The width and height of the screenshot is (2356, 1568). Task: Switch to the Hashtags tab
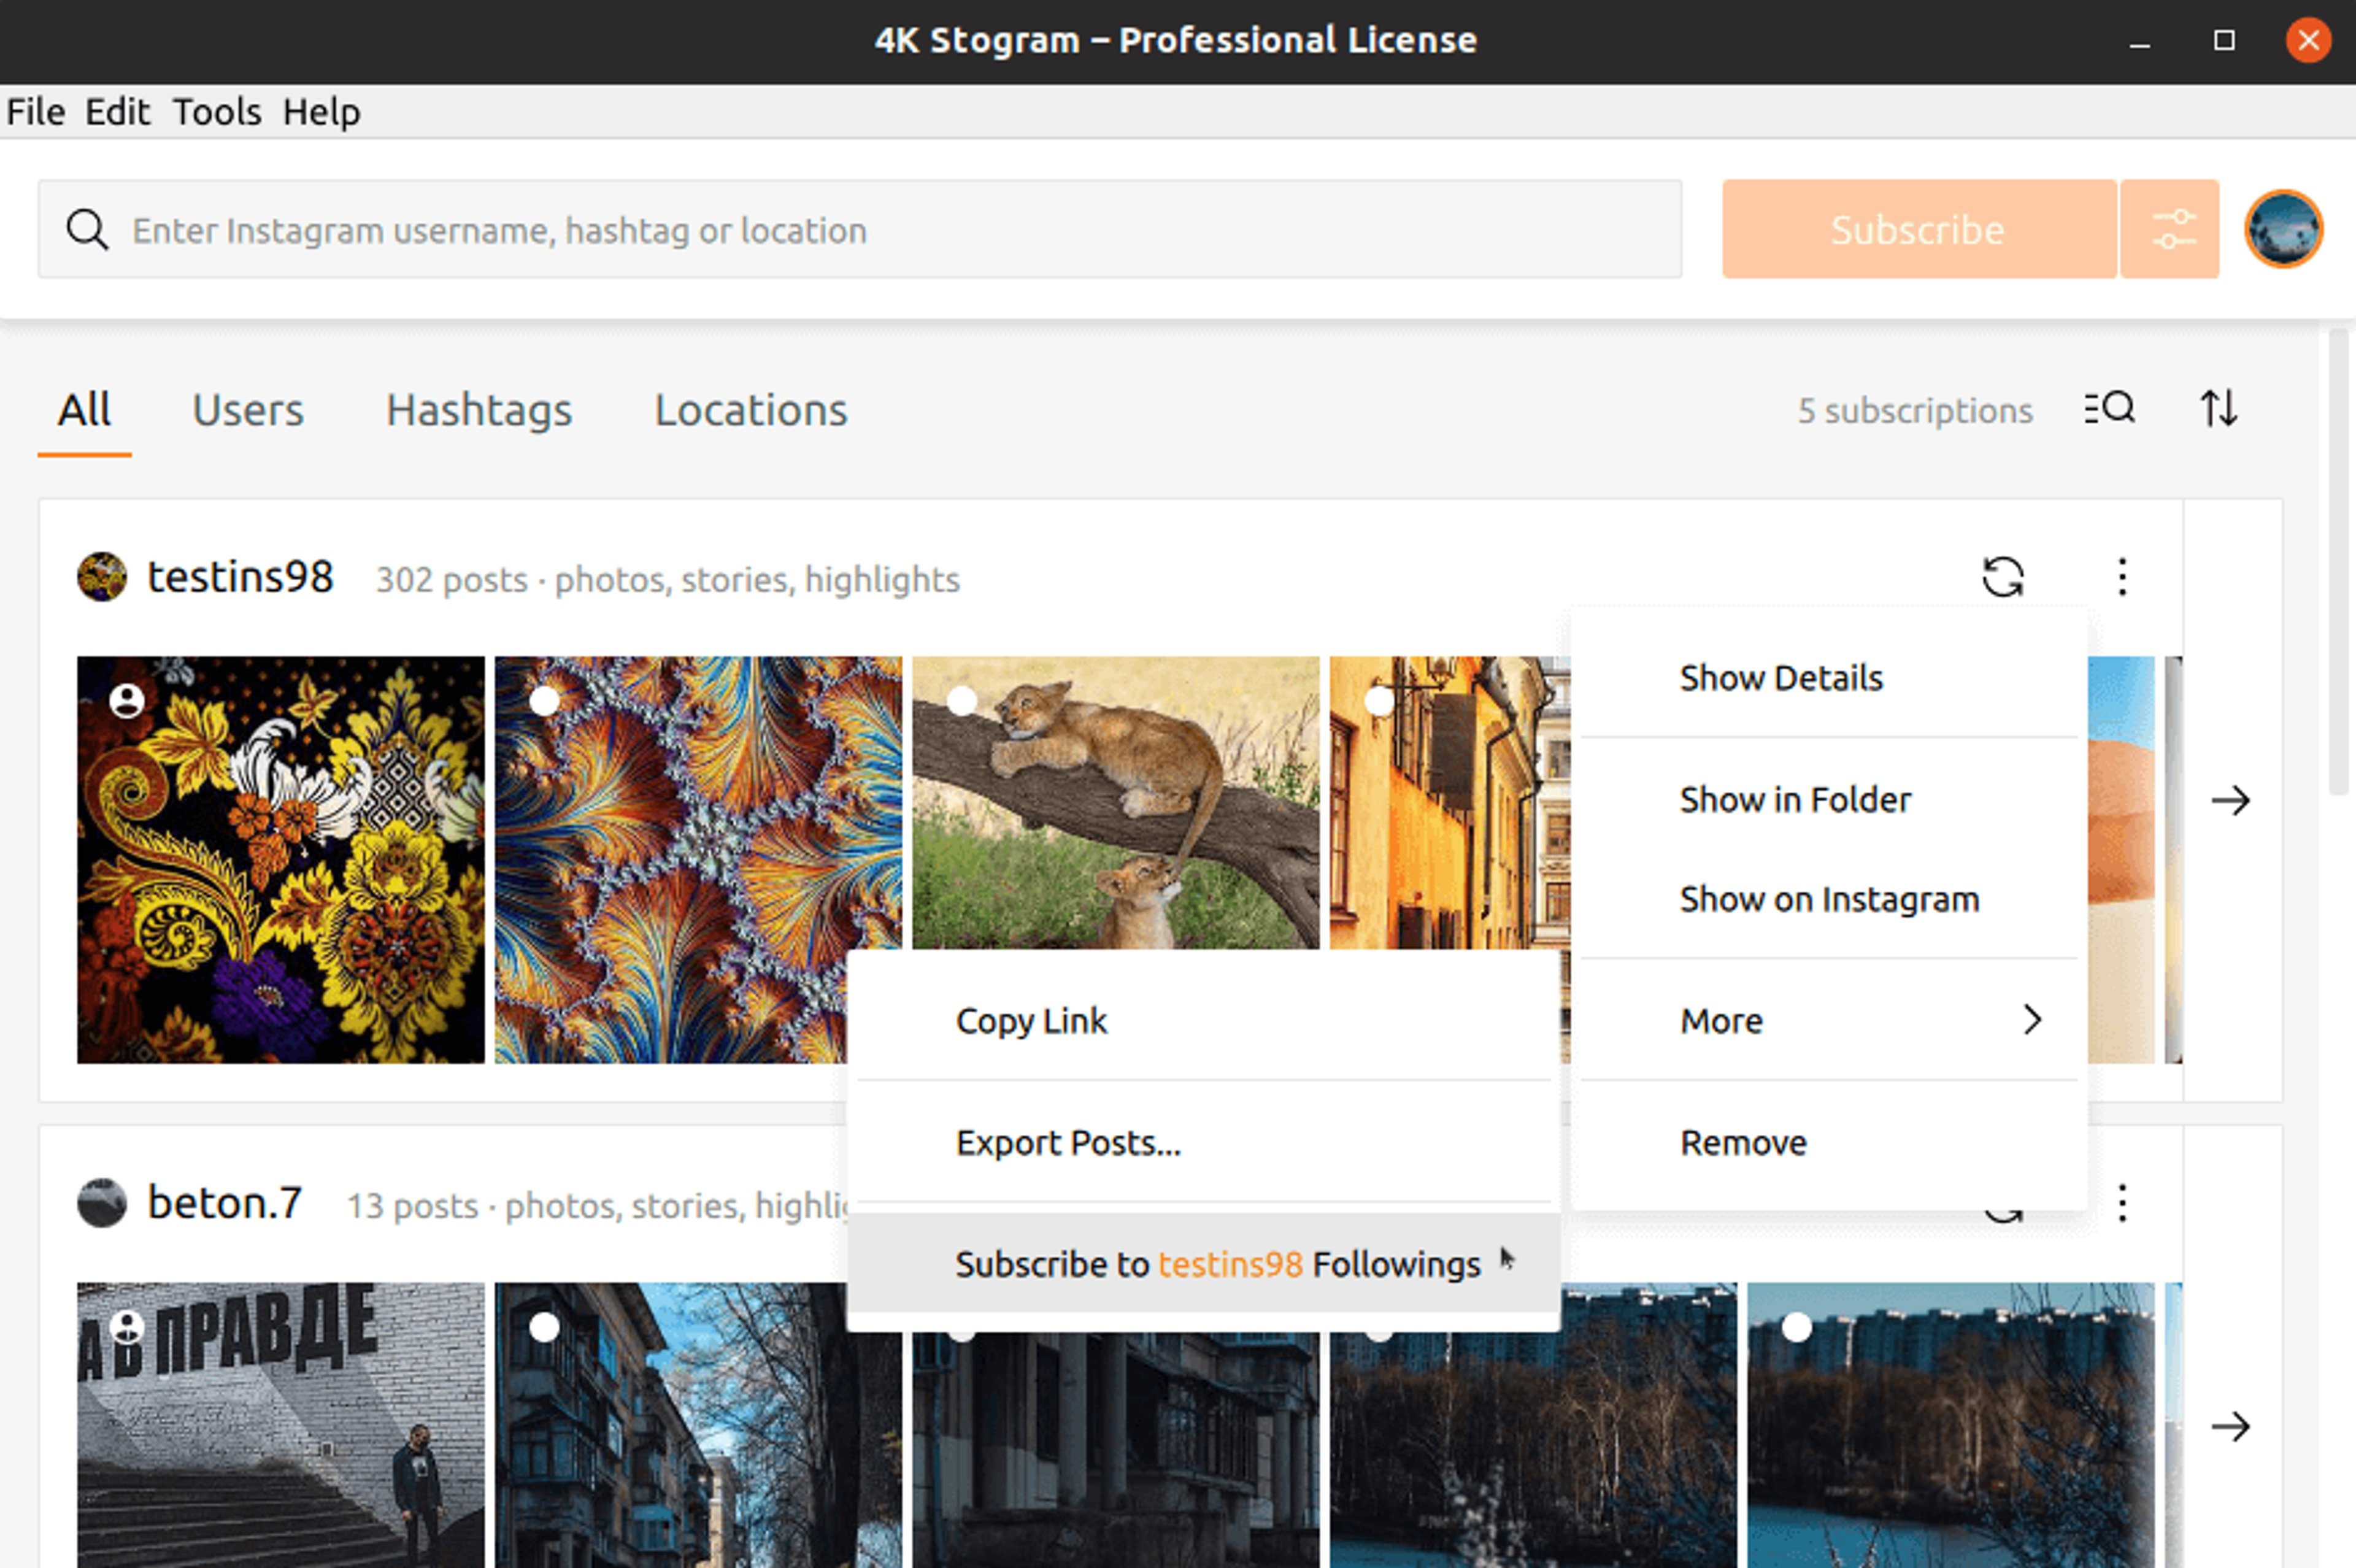click(x=479, y=410)
